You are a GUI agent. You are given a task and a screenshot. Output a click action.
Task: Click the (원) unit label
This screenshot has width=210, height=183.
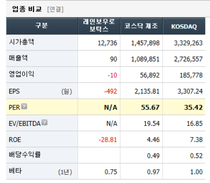point(67,91)
